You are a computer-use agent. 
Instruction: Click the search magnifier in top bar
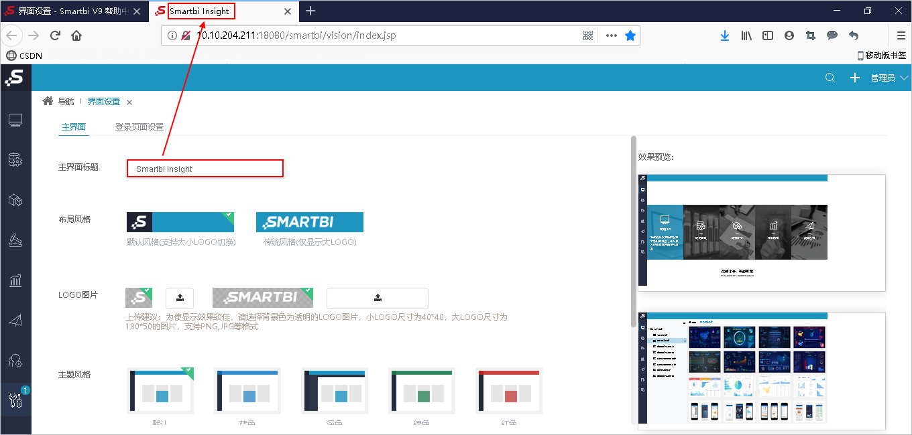tap(830, 78)
